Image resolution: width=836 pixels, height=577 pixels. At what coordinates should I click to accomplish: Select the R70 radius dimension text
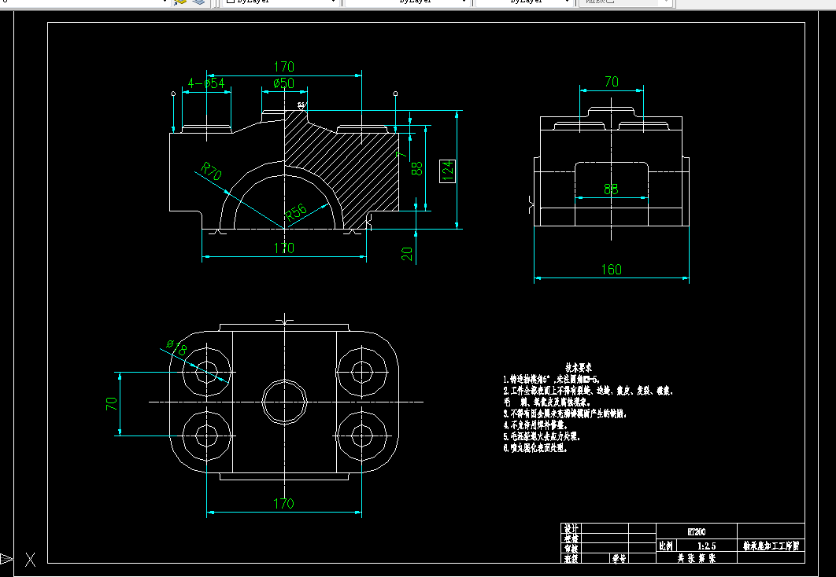click(211, 171)
